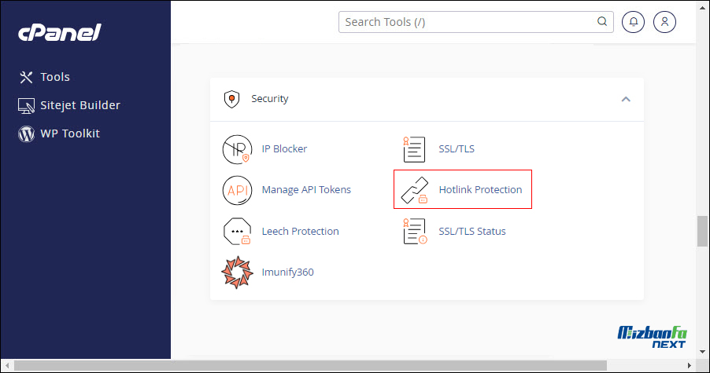Open the Hotlink Protection chain icon
710x373 pixels.
[414, 190]
